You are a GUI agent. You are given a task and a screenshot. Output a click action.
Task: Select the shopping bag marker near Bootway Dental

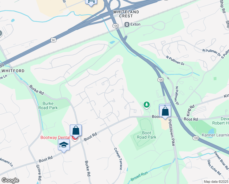[x=76, y=131]
